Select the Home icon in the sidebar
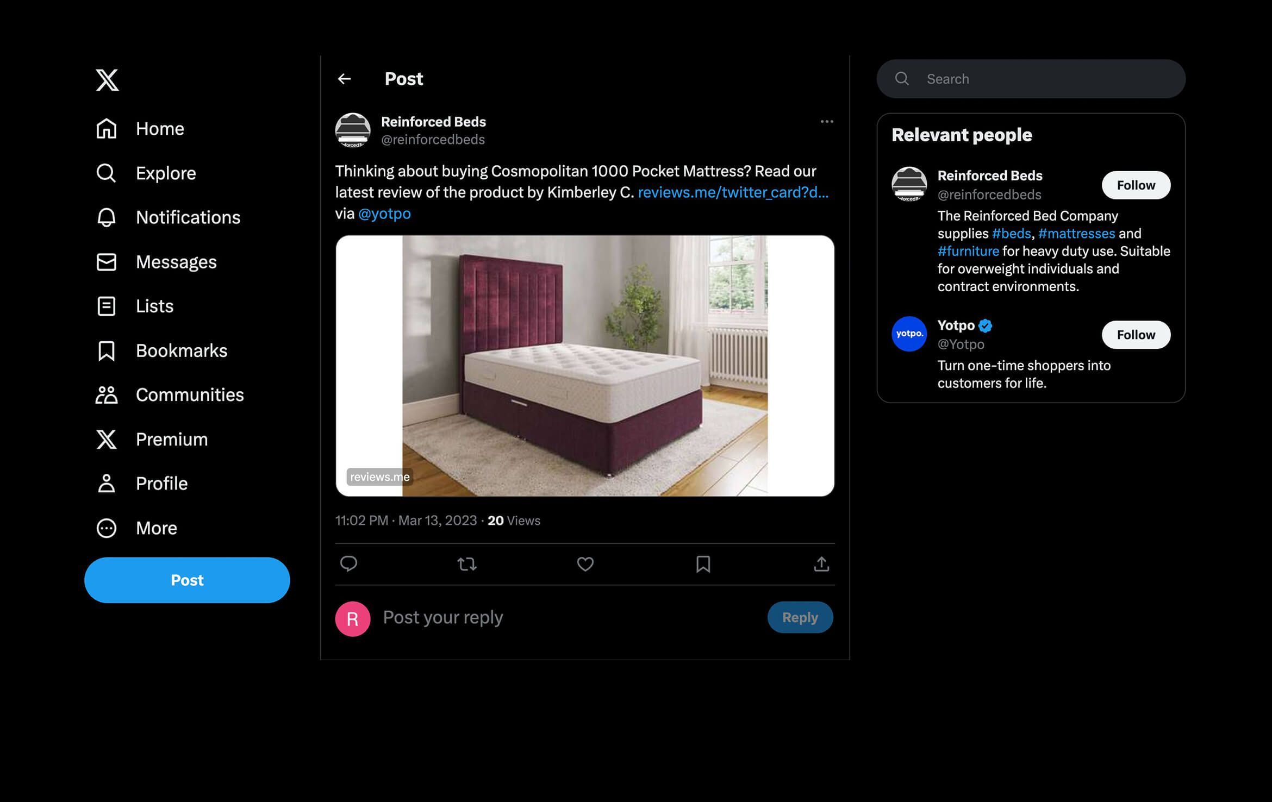1272x802 pixels. point(107,128)
